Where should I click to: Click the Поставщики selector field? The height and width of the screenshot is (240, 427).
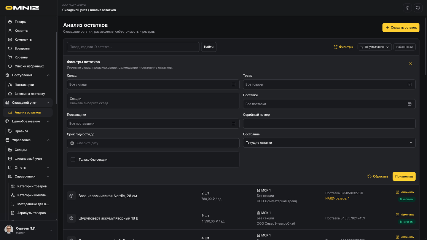[x=153, y=124]
